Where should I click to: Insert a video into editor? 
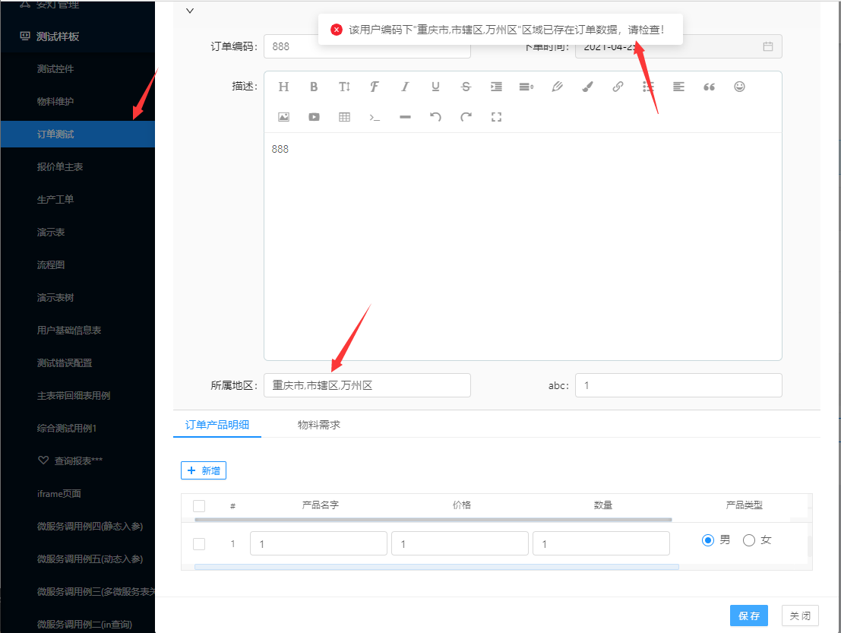tap(314, 117)
